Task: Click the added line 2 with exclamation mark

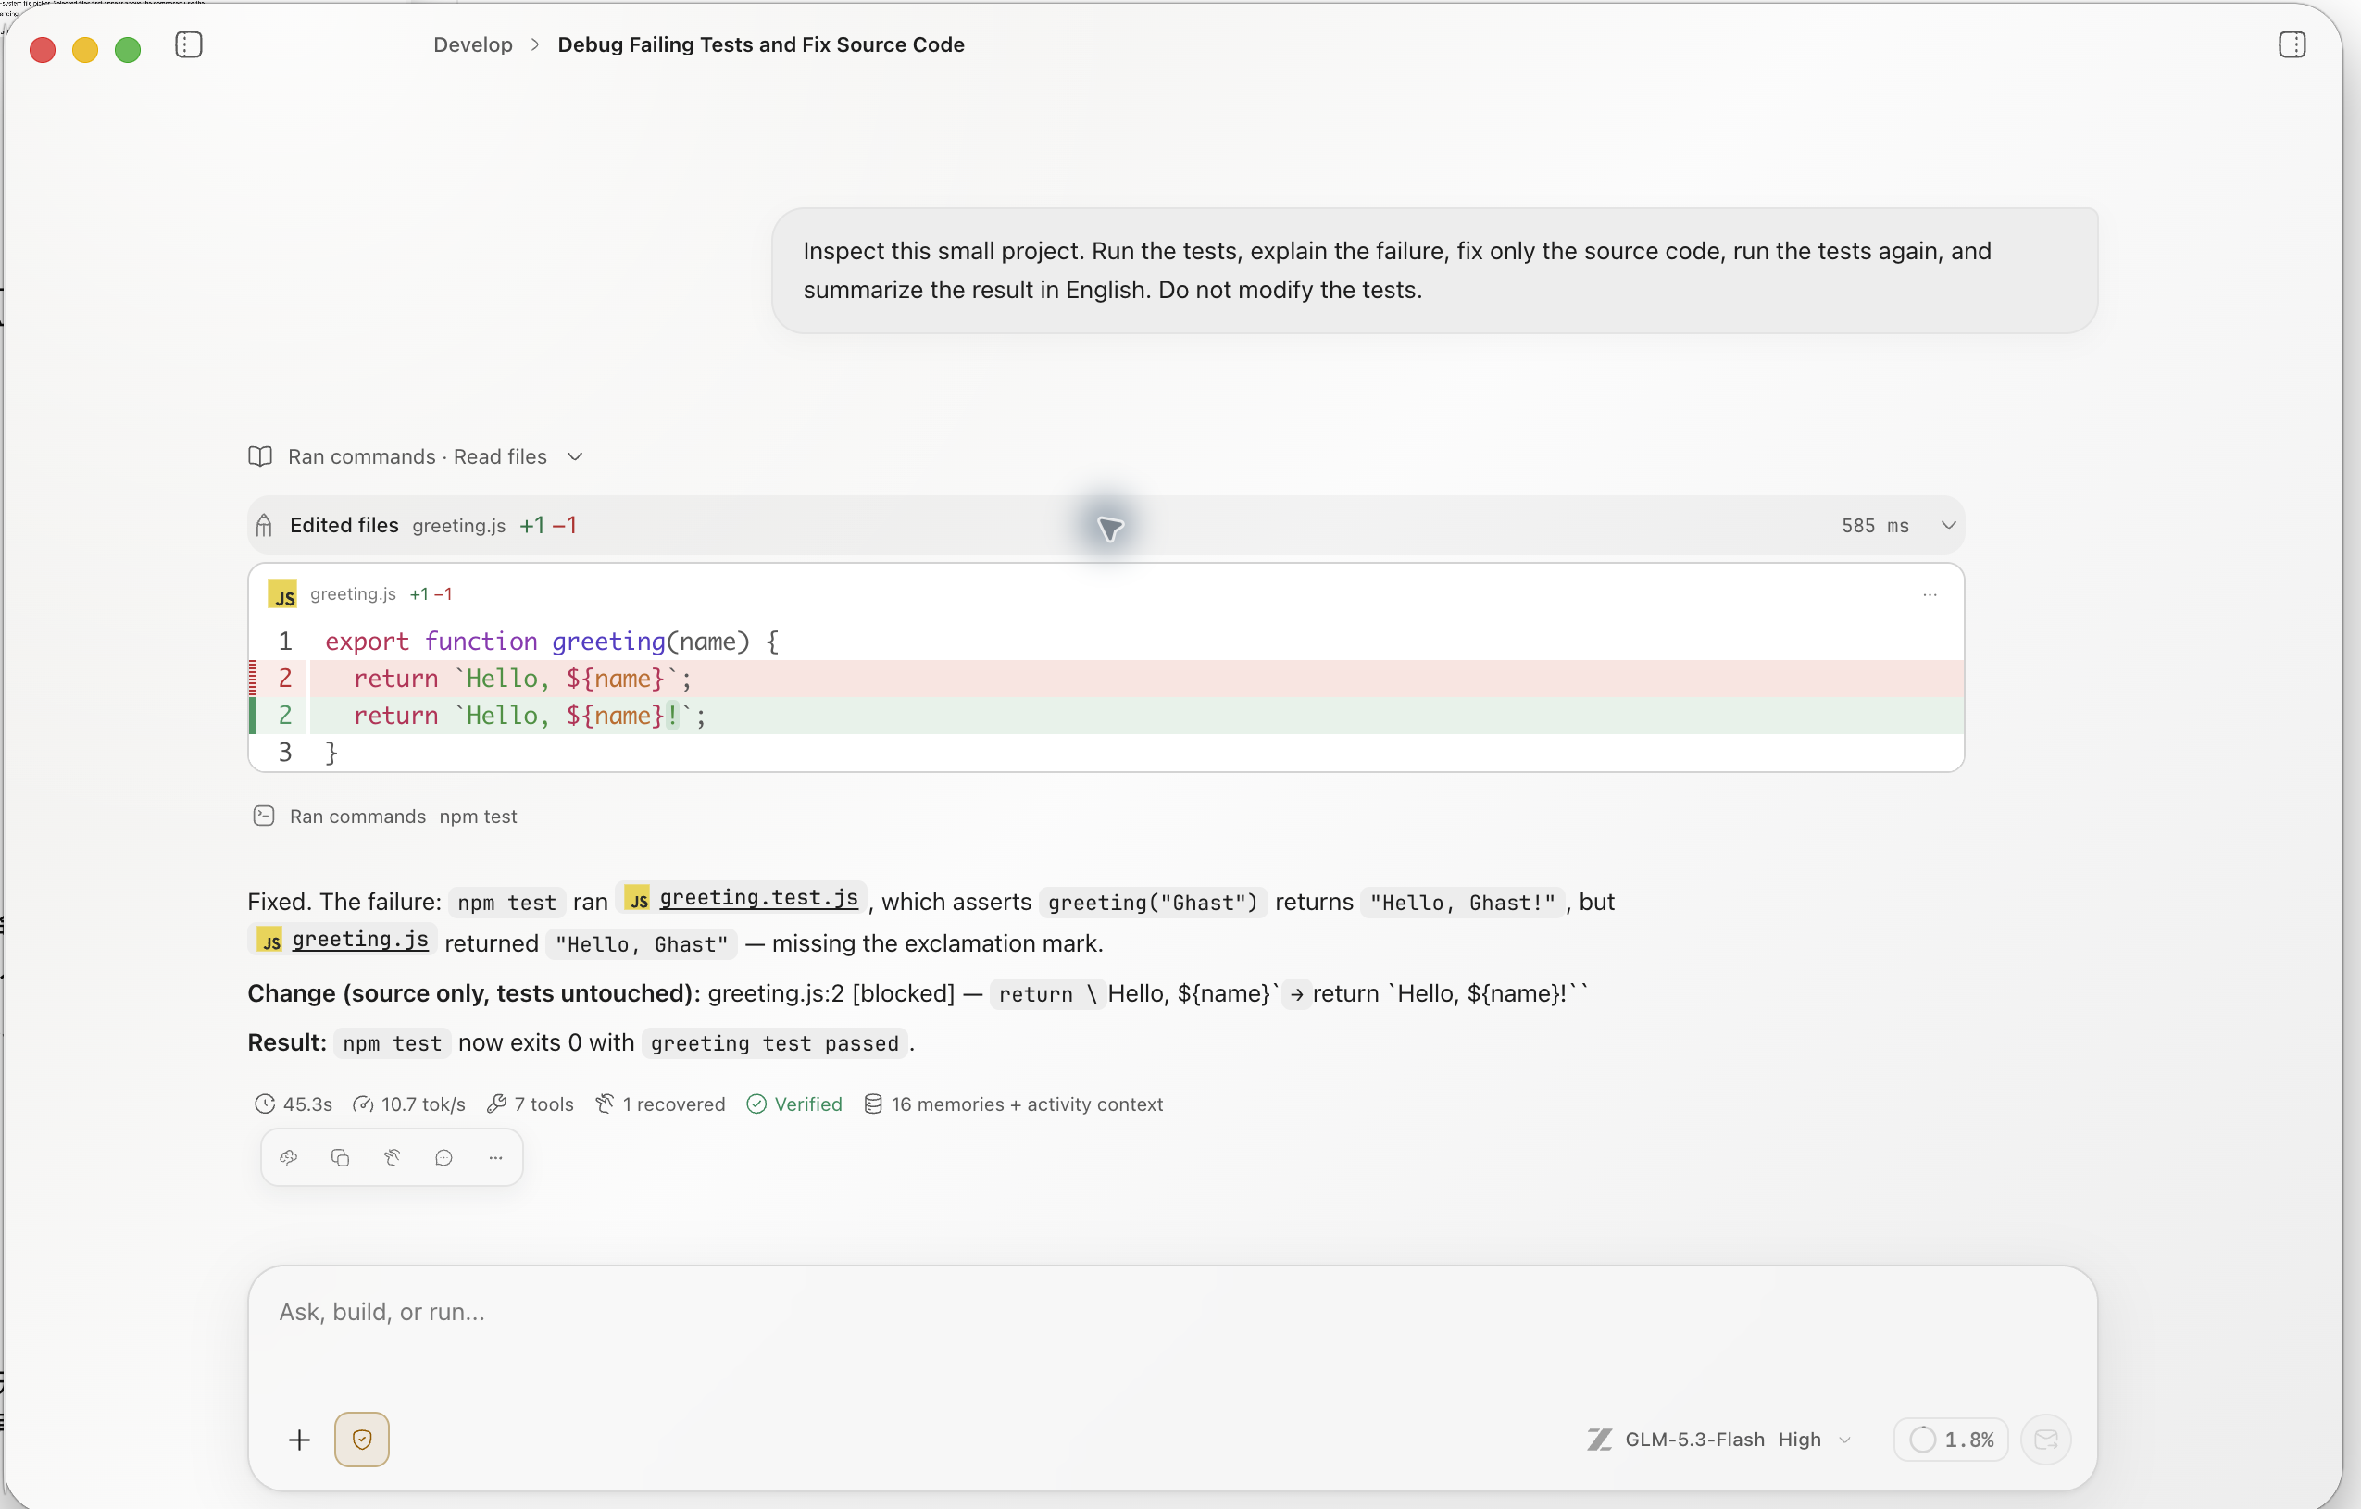Action: (1107, 716)
